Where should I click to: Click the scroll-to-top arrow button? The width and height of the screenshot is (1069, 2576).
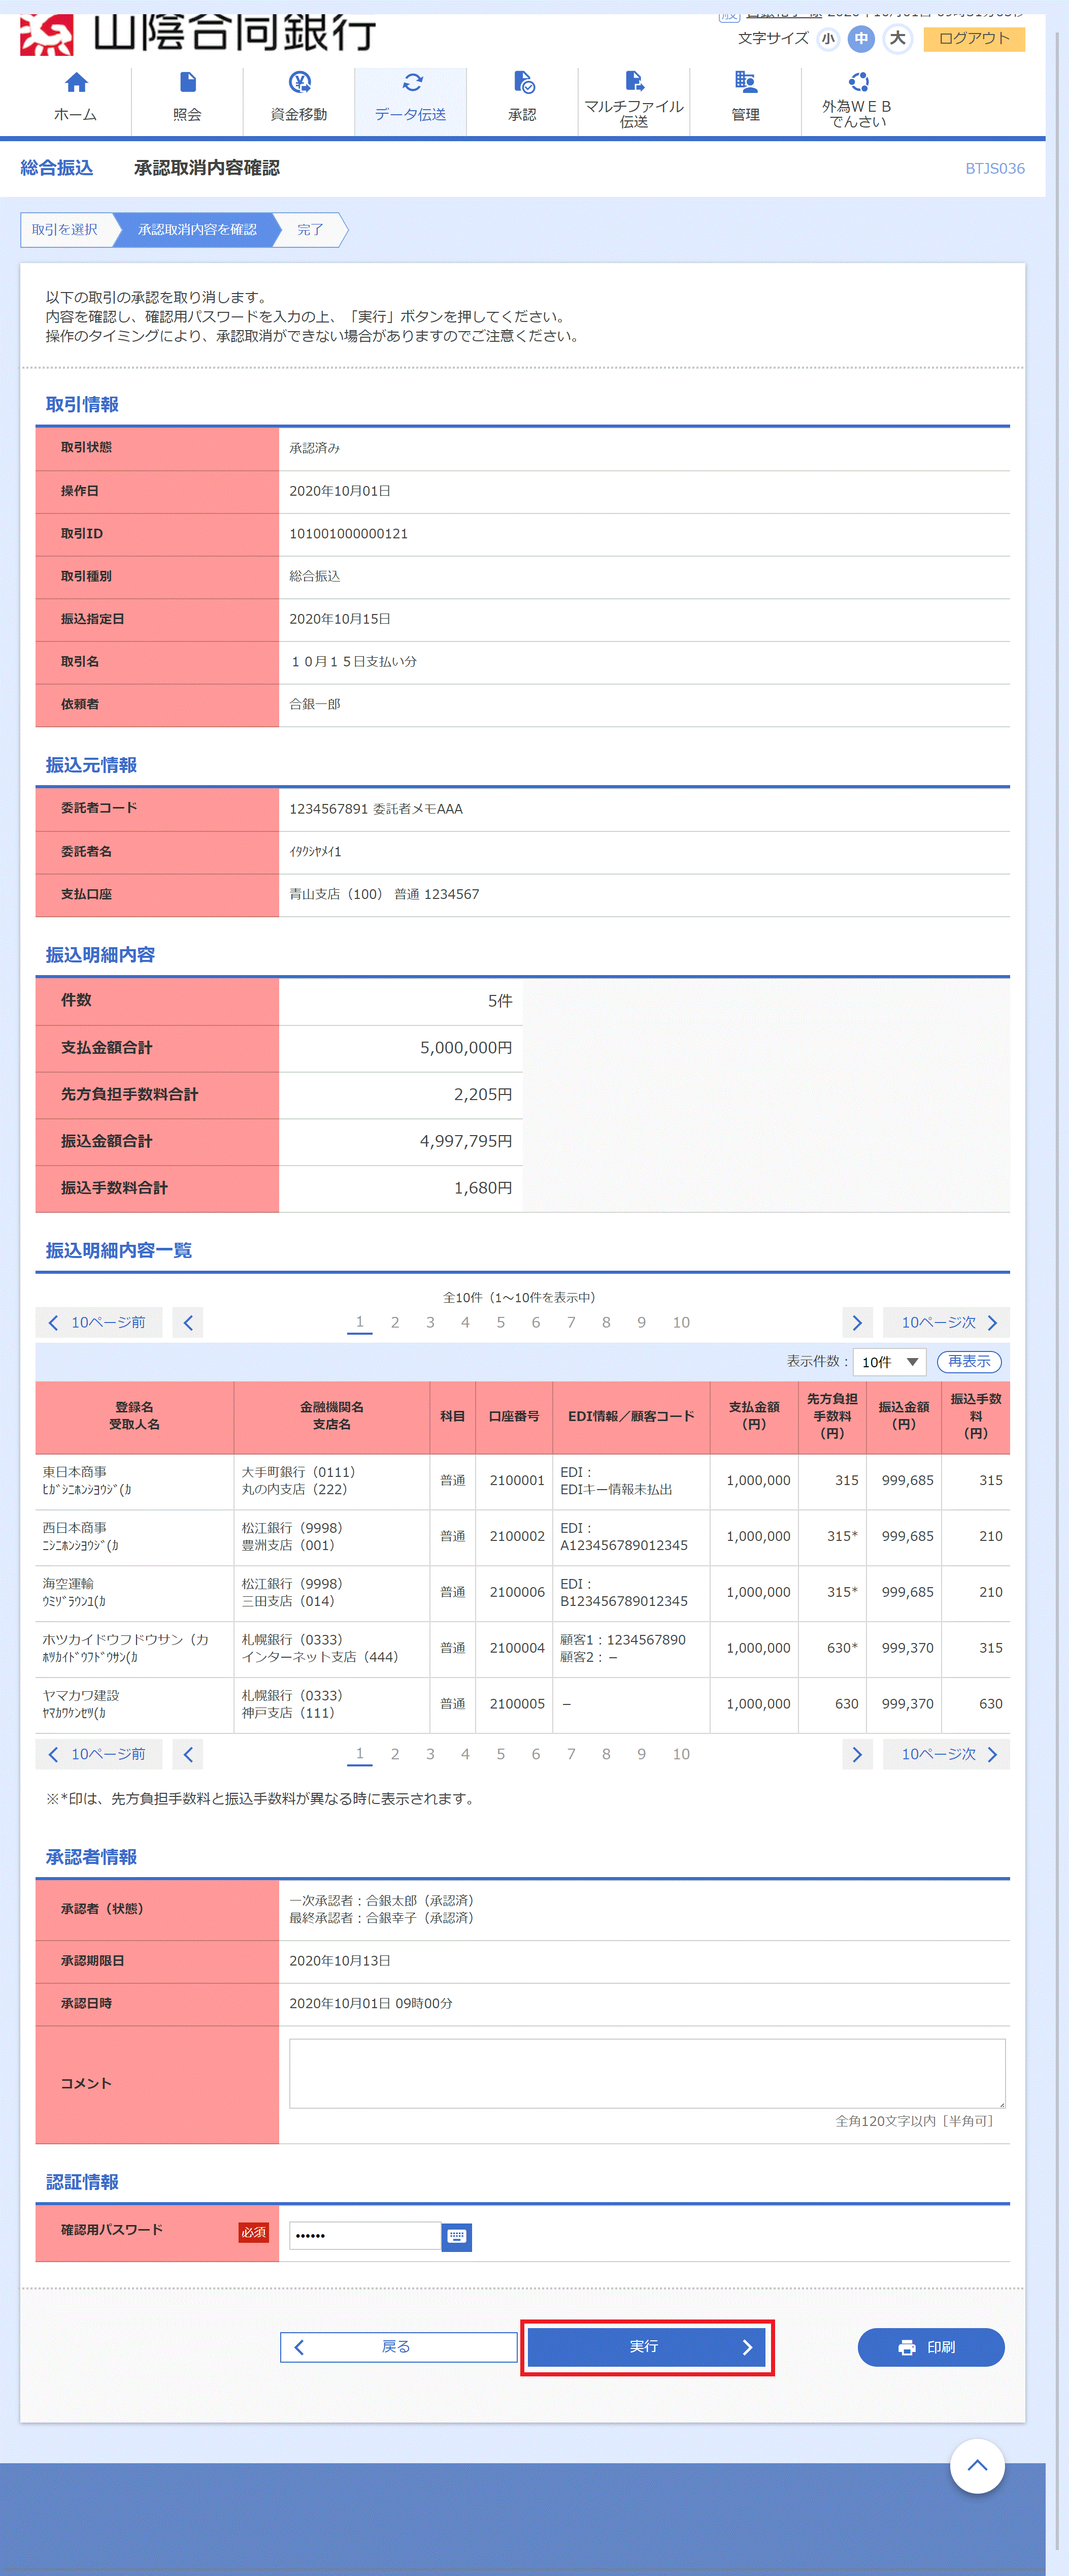(977, 2466)
